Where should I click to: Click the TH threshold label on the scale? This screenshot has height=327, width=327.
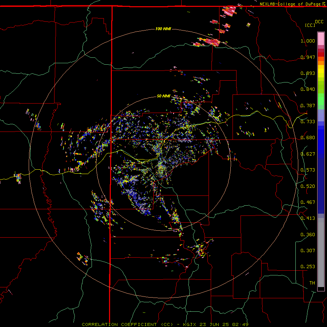coord(312,283)
